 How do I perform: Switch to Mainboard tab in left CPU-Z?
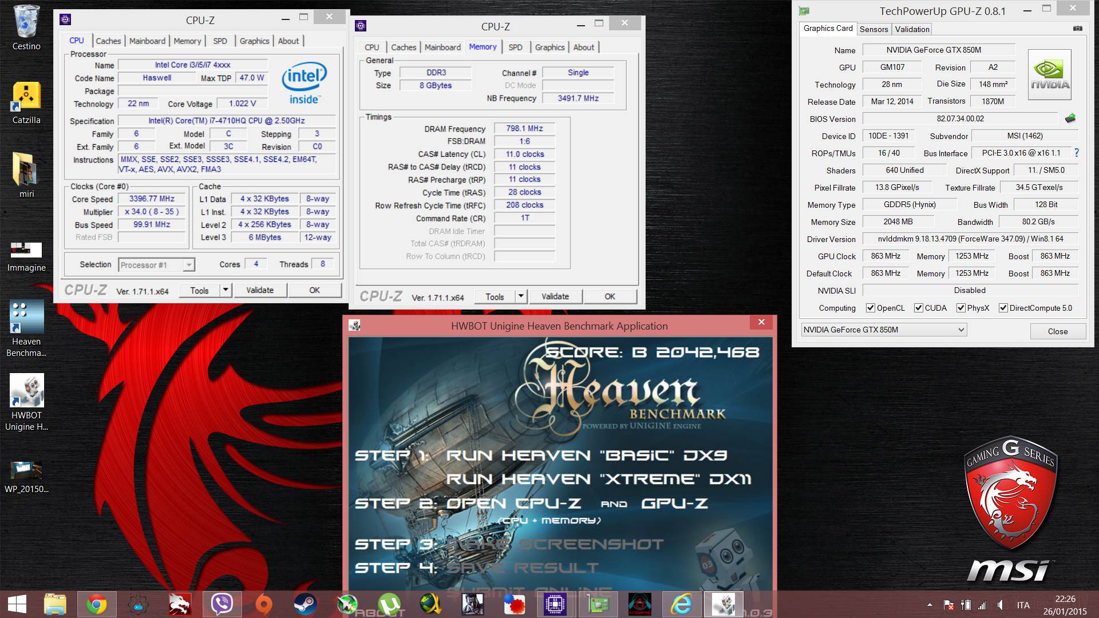147,41
